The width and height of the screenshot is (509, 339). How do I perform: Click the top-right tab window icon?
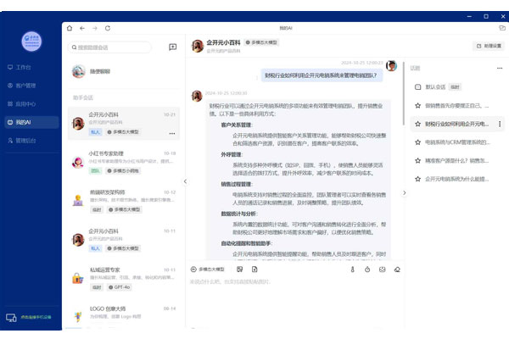coord(502,28)
